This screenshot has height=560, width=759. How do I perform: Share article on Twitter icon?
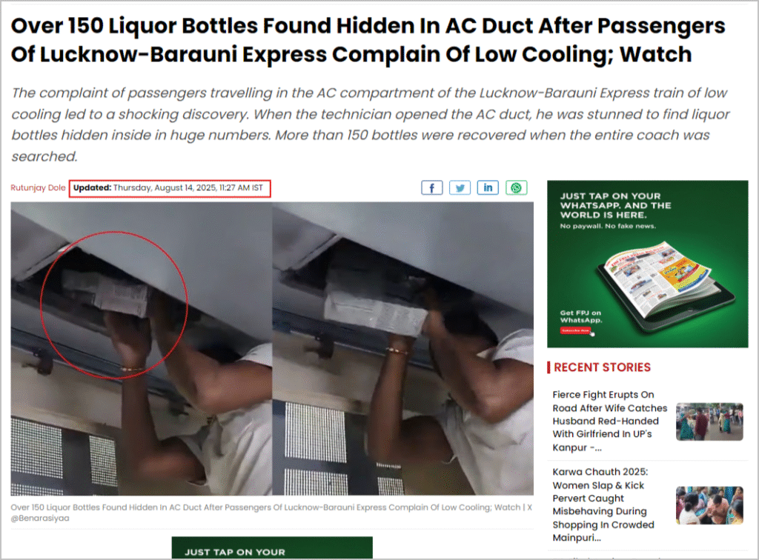tap(460, 187)
